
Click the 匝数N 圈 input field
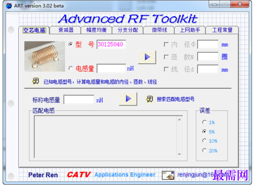pyautogui.click(x=208, y=57)
